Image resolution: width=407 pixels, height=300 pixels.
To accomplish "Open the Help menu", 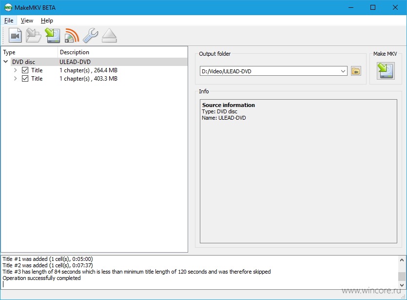I will pos(47,21).
